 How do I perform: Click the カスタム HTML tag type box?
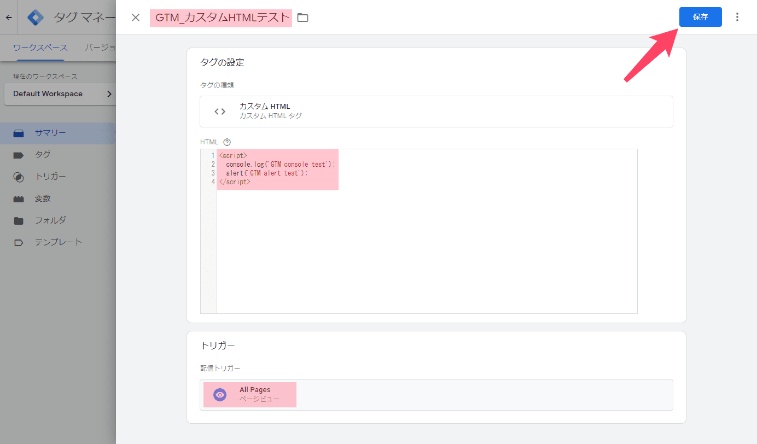click(436, 112)
